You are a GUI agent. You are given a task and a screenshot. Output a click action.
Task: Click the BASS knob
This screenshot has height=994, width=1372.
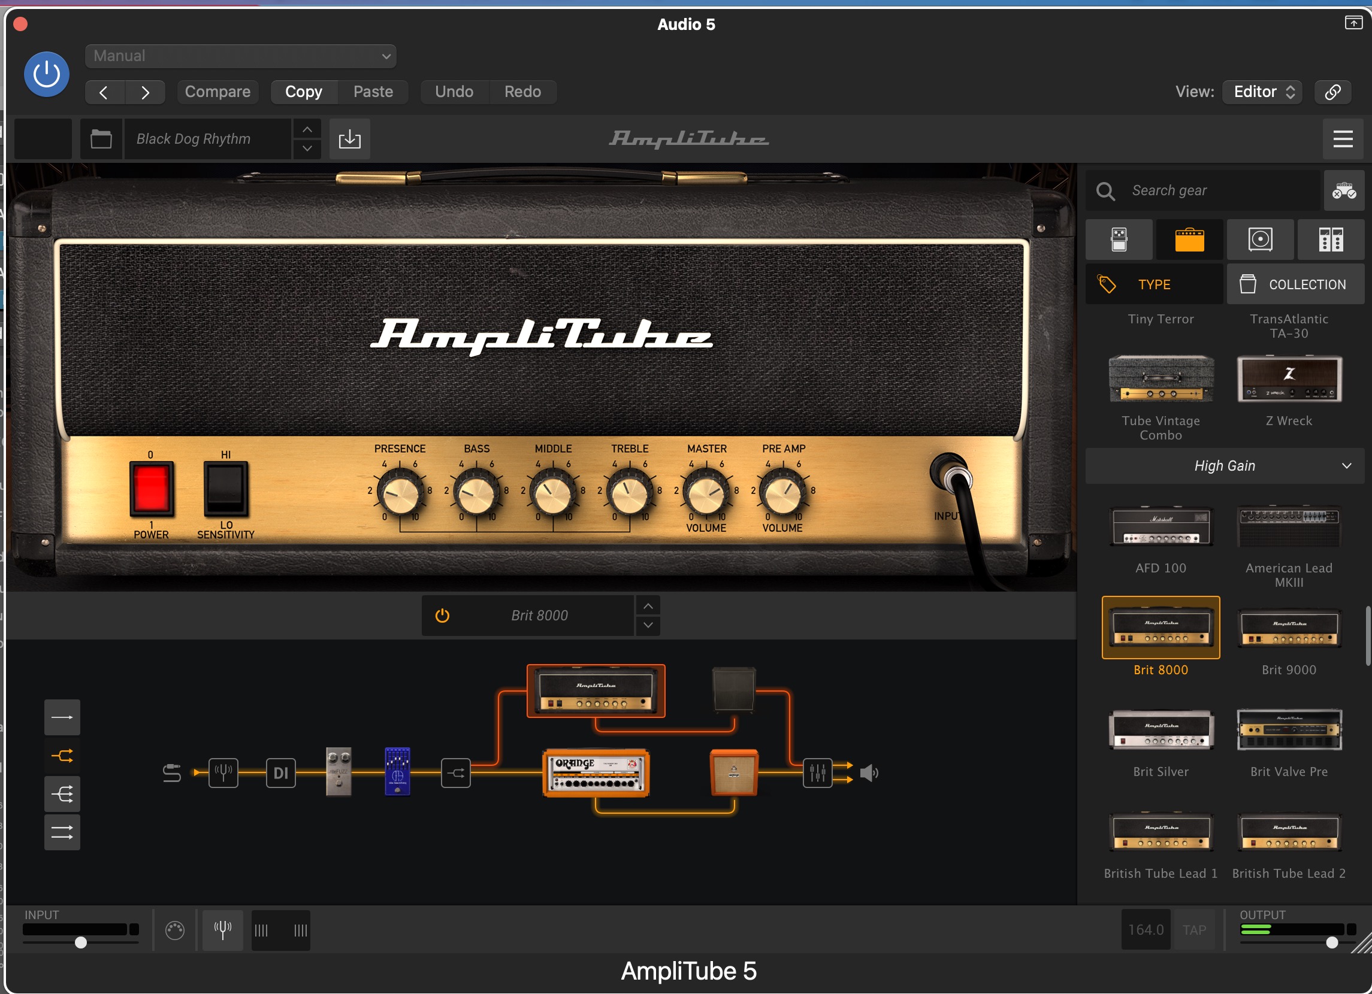pos(477,493)
